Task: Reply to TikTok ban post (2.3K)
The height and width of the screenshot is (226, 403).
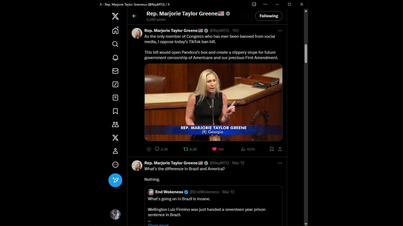Action: tap(161, 149)
